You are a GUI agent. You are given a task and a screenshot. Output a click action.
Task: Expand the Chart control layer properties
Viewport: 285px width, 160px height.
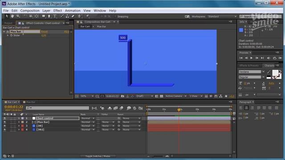[19, 118]
